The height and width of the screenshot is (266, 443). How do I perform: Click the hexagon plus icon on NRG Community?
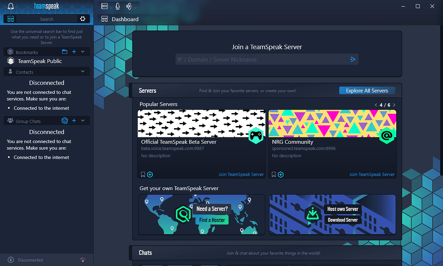click(x=281, y=175)
